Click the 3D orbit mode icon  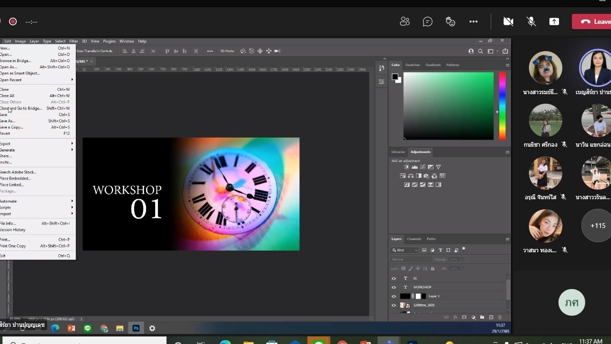[x=242, y=51]
